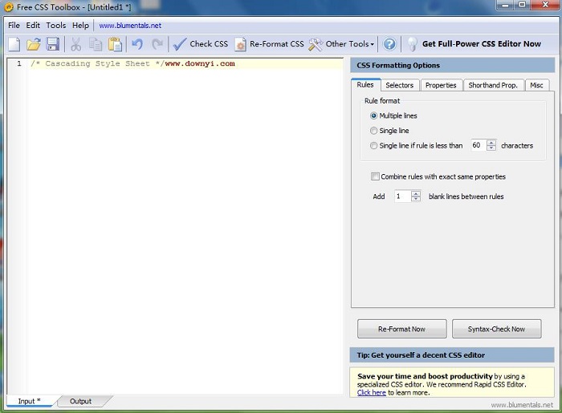Undo the last action with the toolbar arrow
The image size is (562, 413).
coord(137,44)
